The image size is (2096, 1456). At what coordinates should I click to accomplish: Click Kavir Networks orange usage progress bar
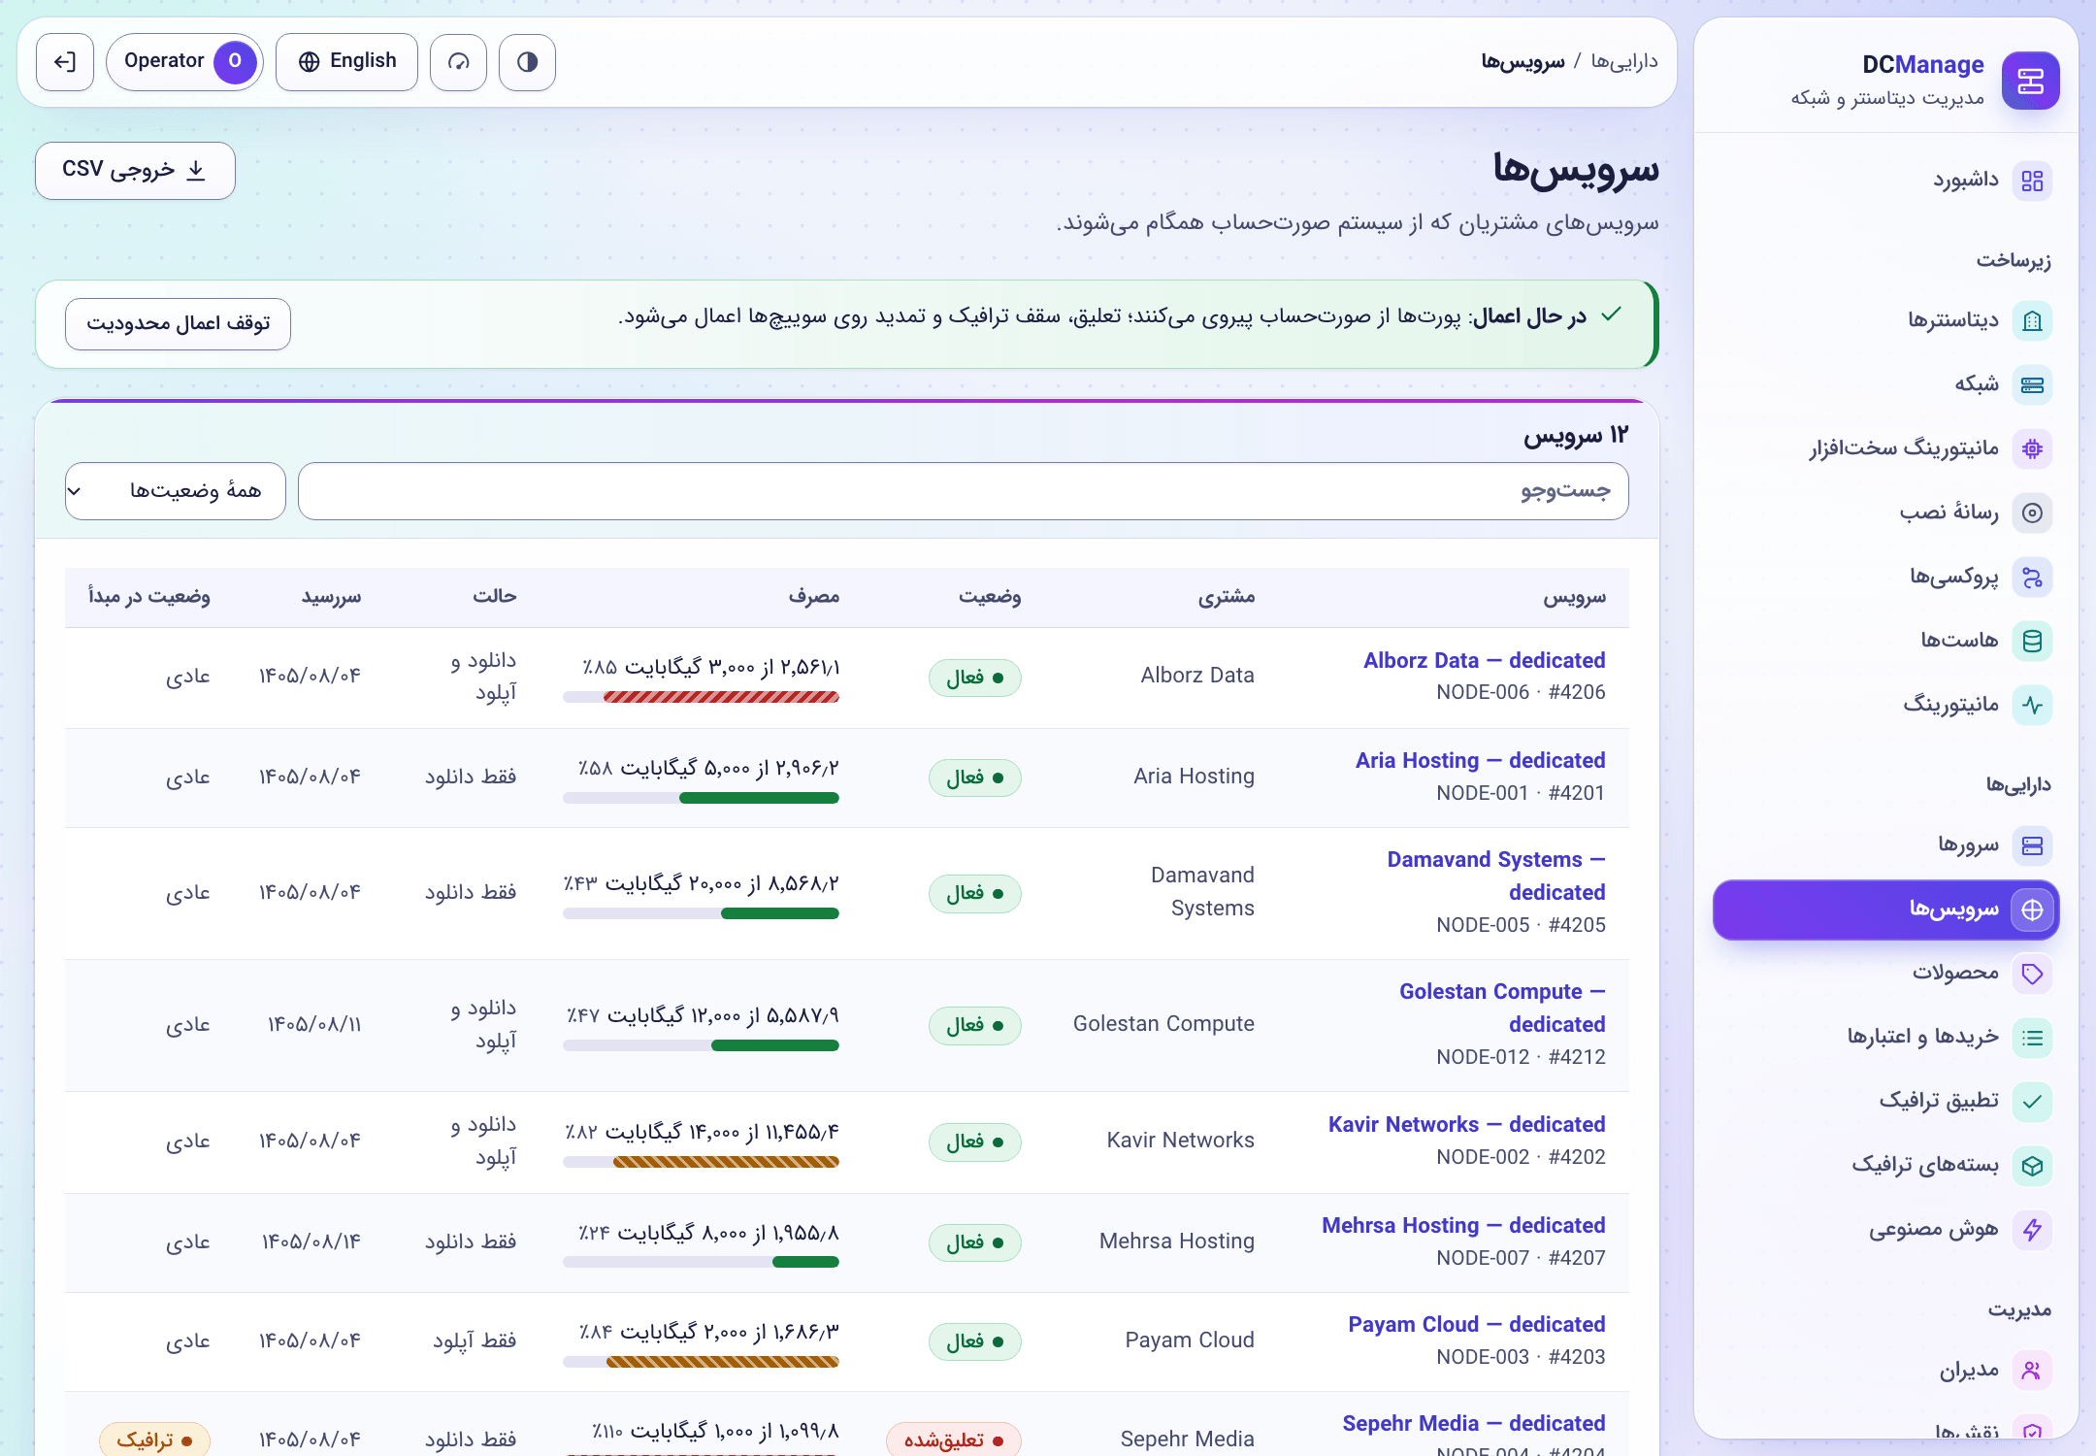(x=701, y=1162)
